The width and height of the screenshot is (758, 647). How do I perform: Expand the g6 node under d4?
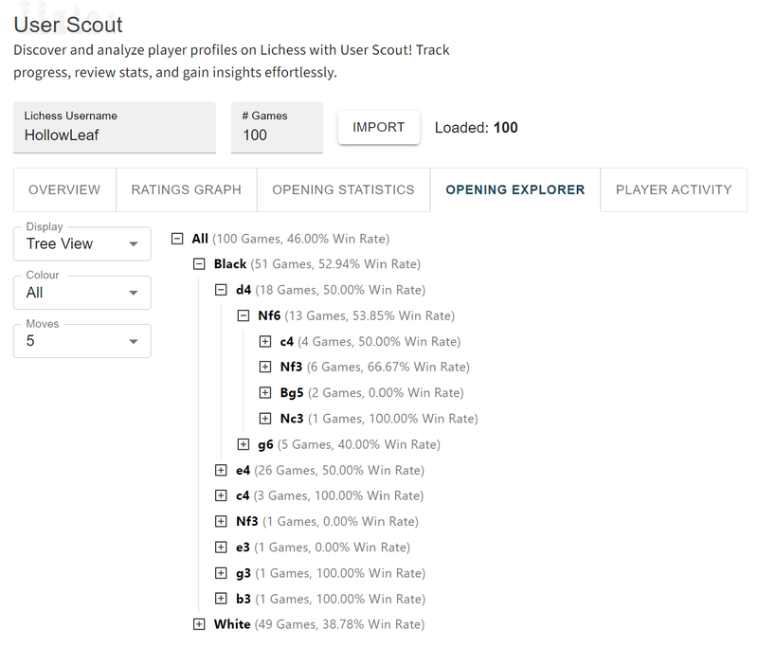[244, 444]
